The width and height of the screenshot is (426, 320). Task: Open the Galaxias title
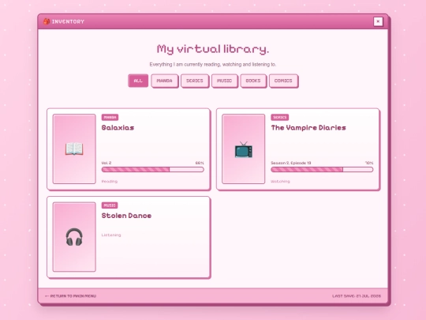tap(118, 128)
